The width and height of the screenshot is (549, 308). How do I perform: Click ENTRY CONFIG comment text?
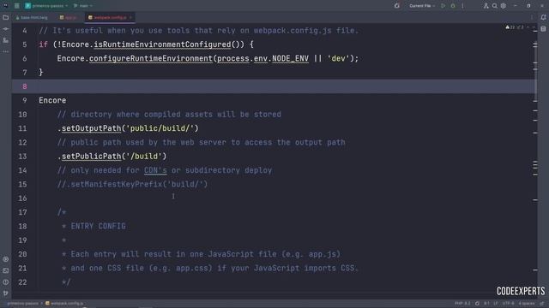pyautogui.click(x=98, y=226)
